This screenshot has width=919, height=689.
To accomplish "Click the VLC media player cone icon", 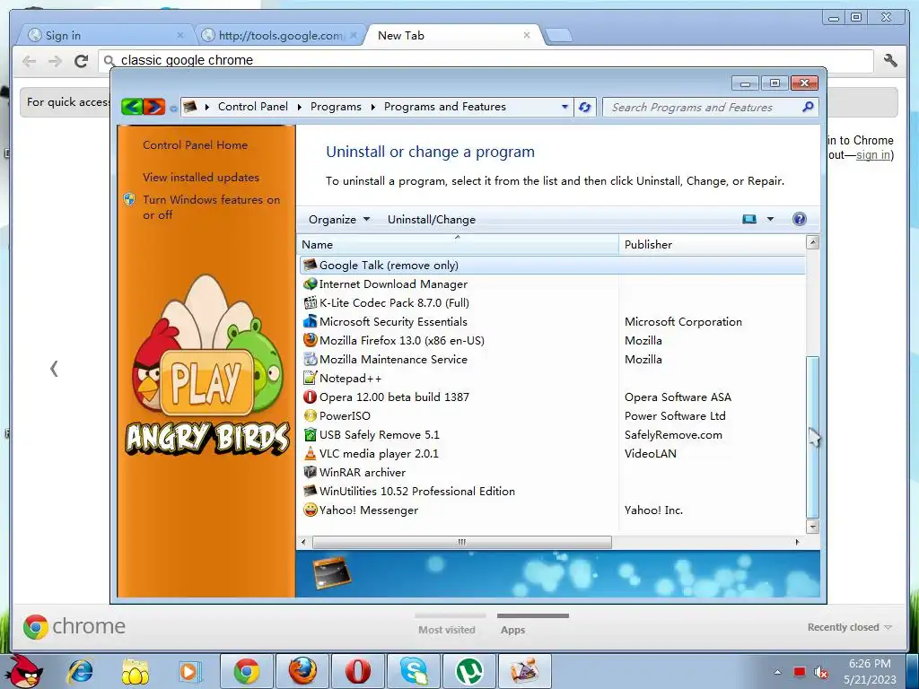I will click(x=310, y=453).
